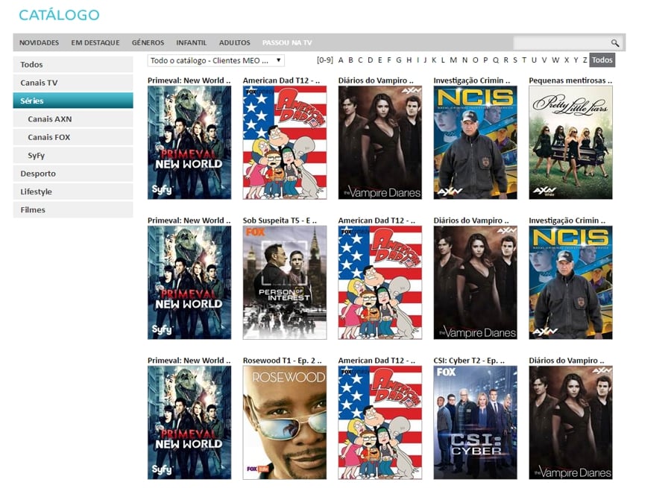This screenshot has width=671, height=488.
Task: Open the 'Todo o catálogo - Clientes MEO' dropdown
Action: (215, 60)
